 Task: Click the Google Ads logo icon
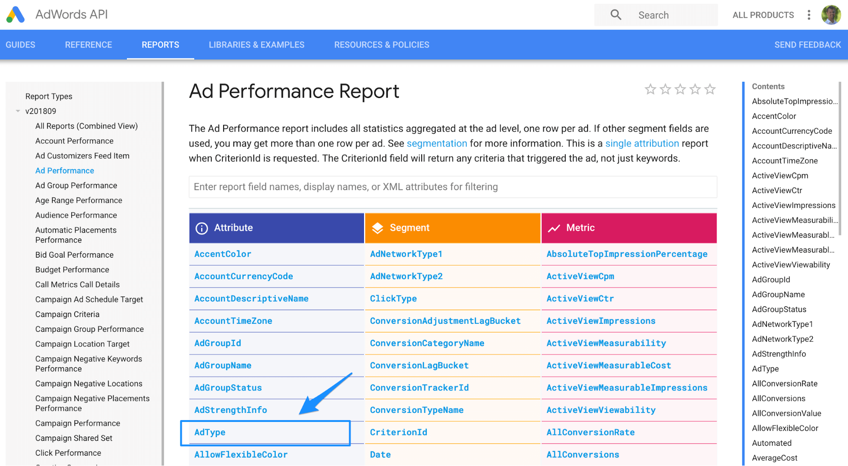tap(16, 14)
